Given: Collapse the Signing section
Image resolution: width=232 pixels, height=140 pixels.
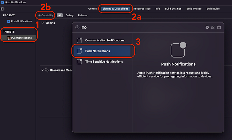Looking at the screenshot, I should 42,23.
